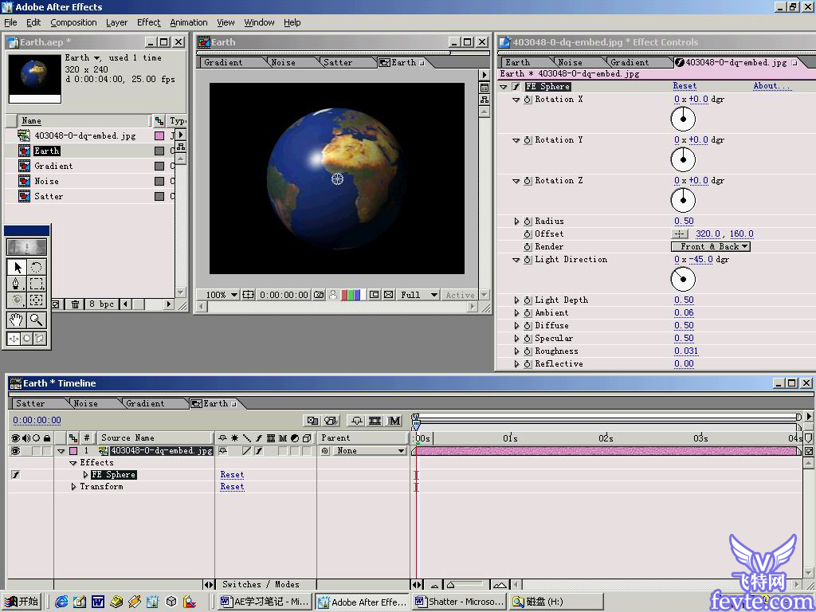Select the Hand tool
This screenshot has height=612, width=816.
tap(18, 320)
